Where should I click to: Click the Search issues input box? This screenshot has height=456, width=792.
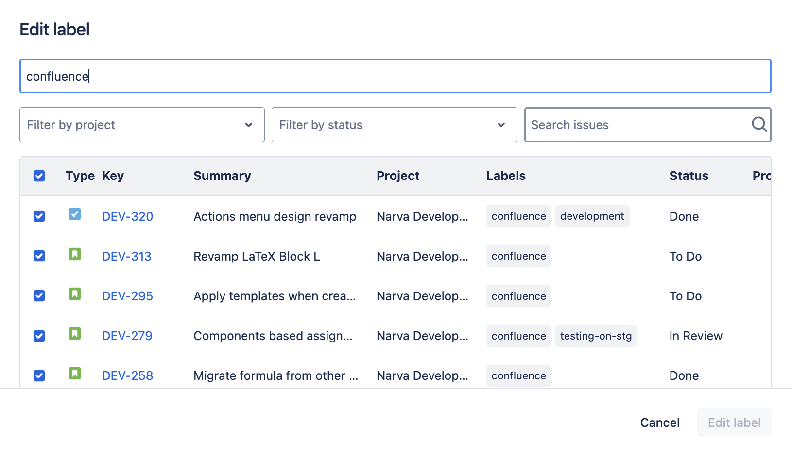(x=632, y=125)
